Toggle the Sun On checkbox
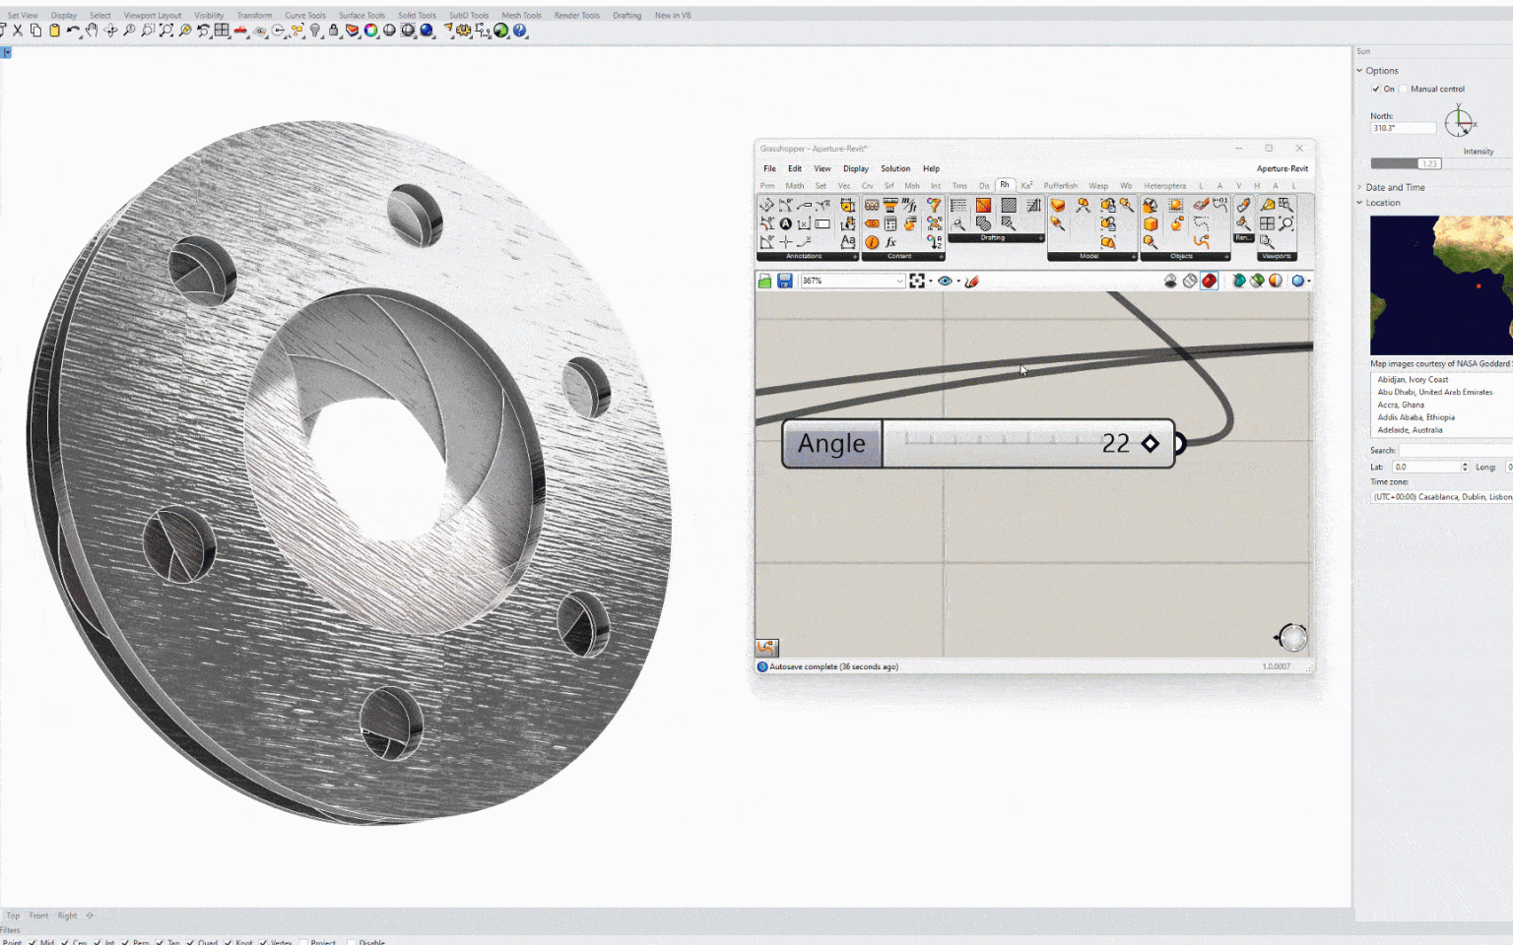This screenshot has height=945, width=1513. (x=1376, y=89)
